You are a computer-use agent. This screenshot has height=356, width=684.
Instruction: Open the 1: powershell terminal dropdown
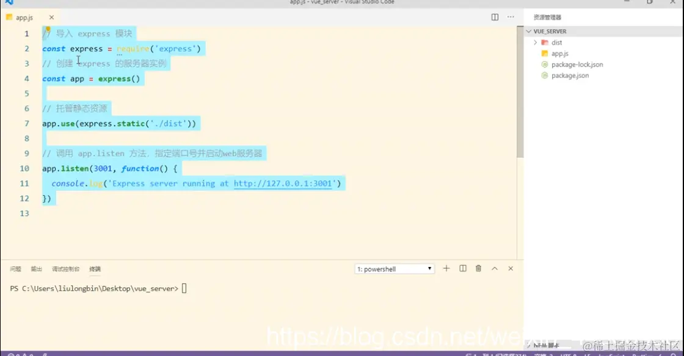pos(395,269)
